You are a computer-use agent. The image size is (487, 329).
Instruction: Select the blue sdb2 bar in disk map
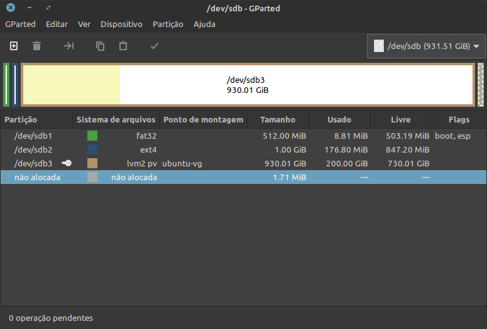click(x=15, y=85)
